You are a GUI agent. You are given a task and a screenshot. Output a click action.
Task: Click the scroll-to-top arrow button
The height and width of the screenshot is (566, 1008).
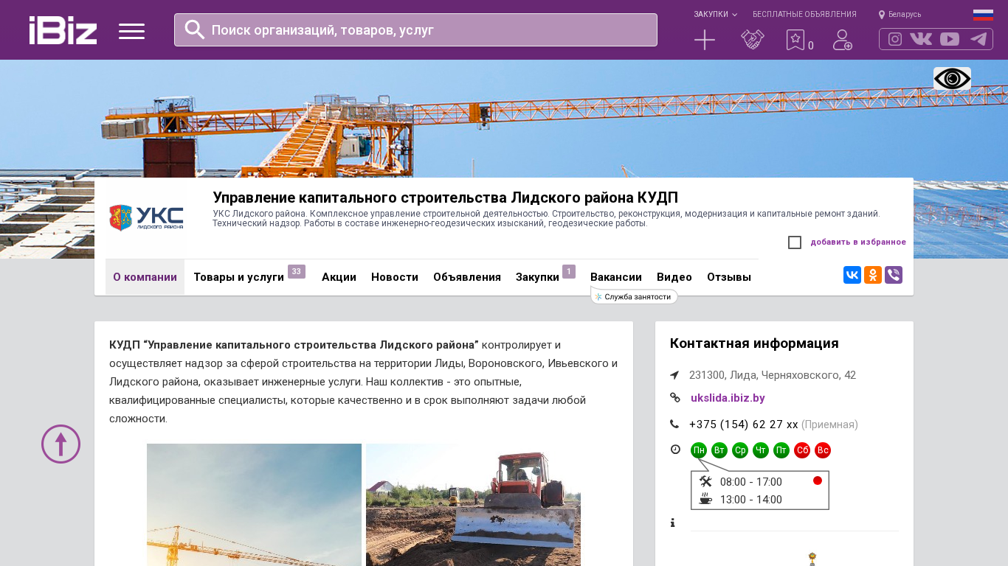pyautogui.click(x=61, y=444)
